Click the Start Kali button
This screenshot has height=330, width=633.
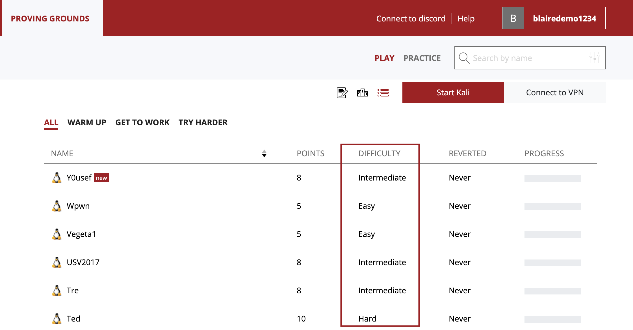click(453, 93)
